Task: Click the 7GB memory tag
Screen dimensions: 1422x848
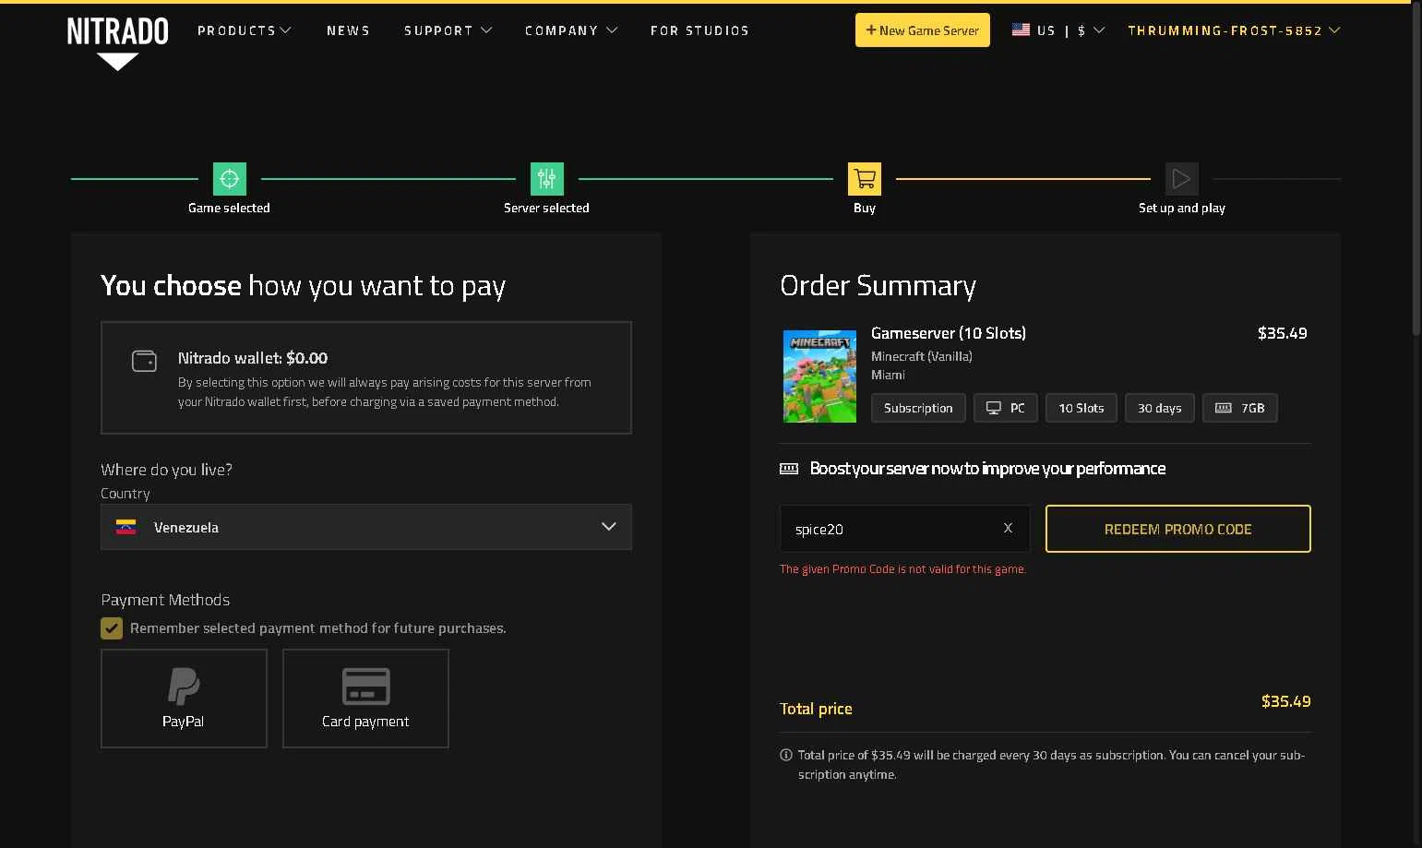Action: [1240, 408]
